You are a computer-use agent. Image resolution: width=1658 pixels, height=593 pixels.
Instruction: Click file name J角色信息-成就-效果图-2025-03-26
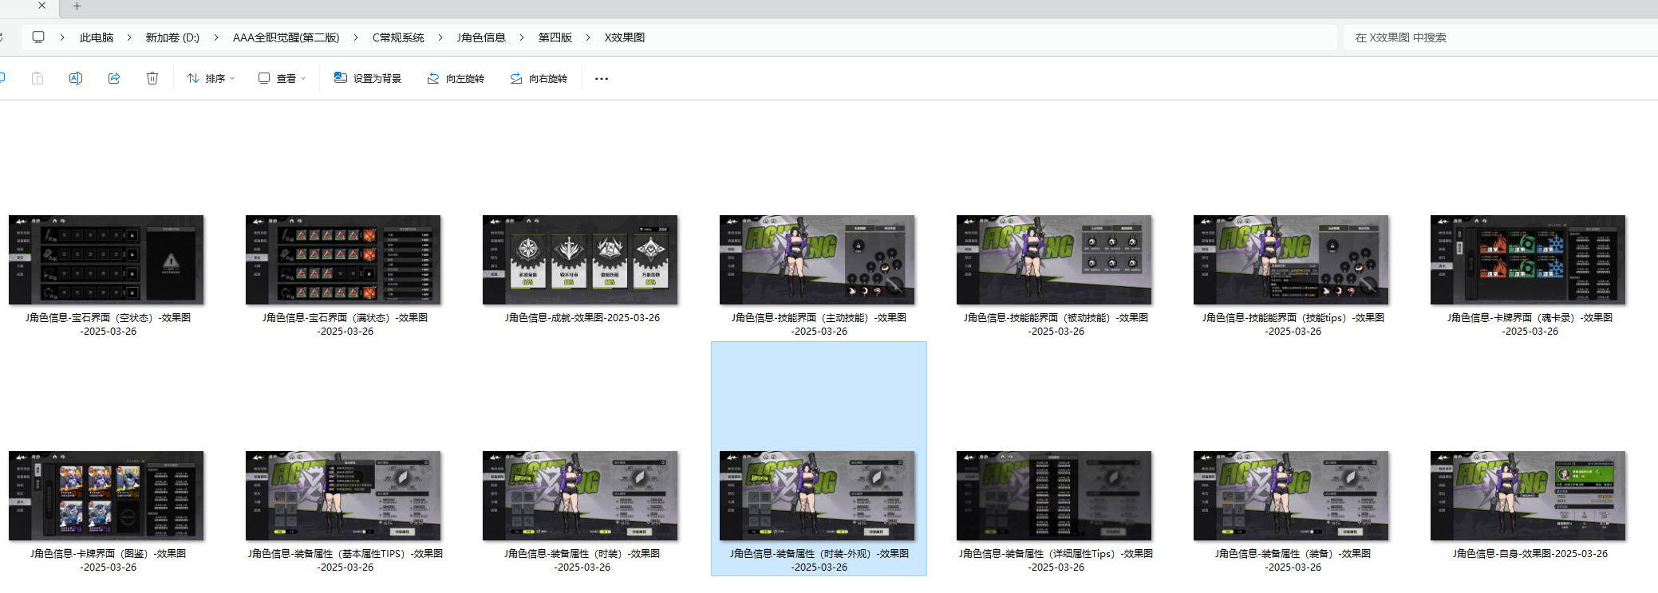click(x=582, y=317)
